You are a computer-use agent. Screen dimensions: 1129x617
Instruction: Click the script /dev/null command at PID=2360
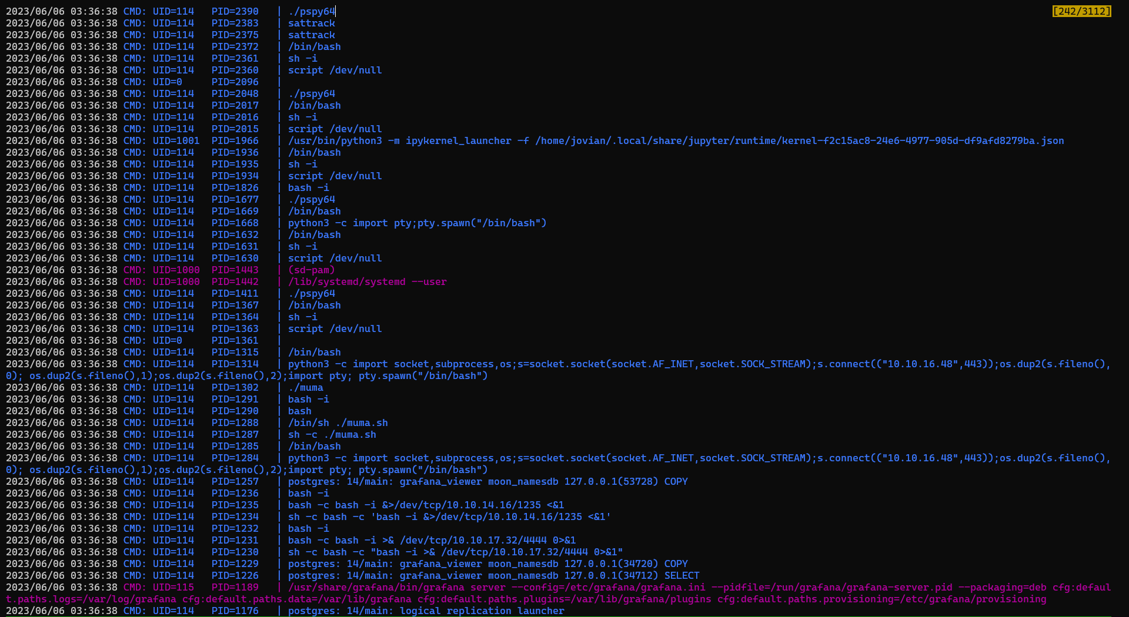tap(334, 70)
